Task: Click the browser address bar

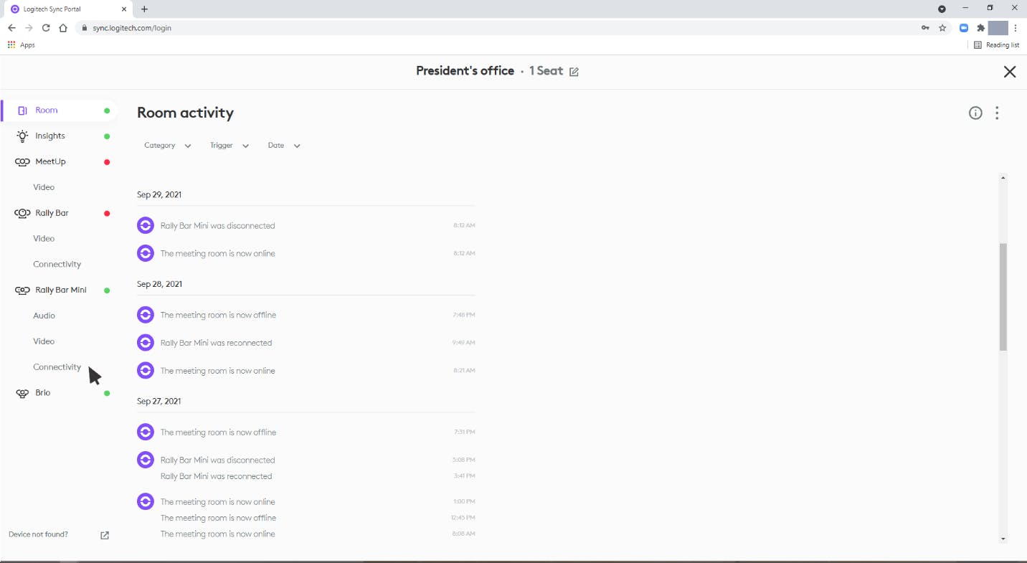Action: pyautogui.click(x=495, y=28)
